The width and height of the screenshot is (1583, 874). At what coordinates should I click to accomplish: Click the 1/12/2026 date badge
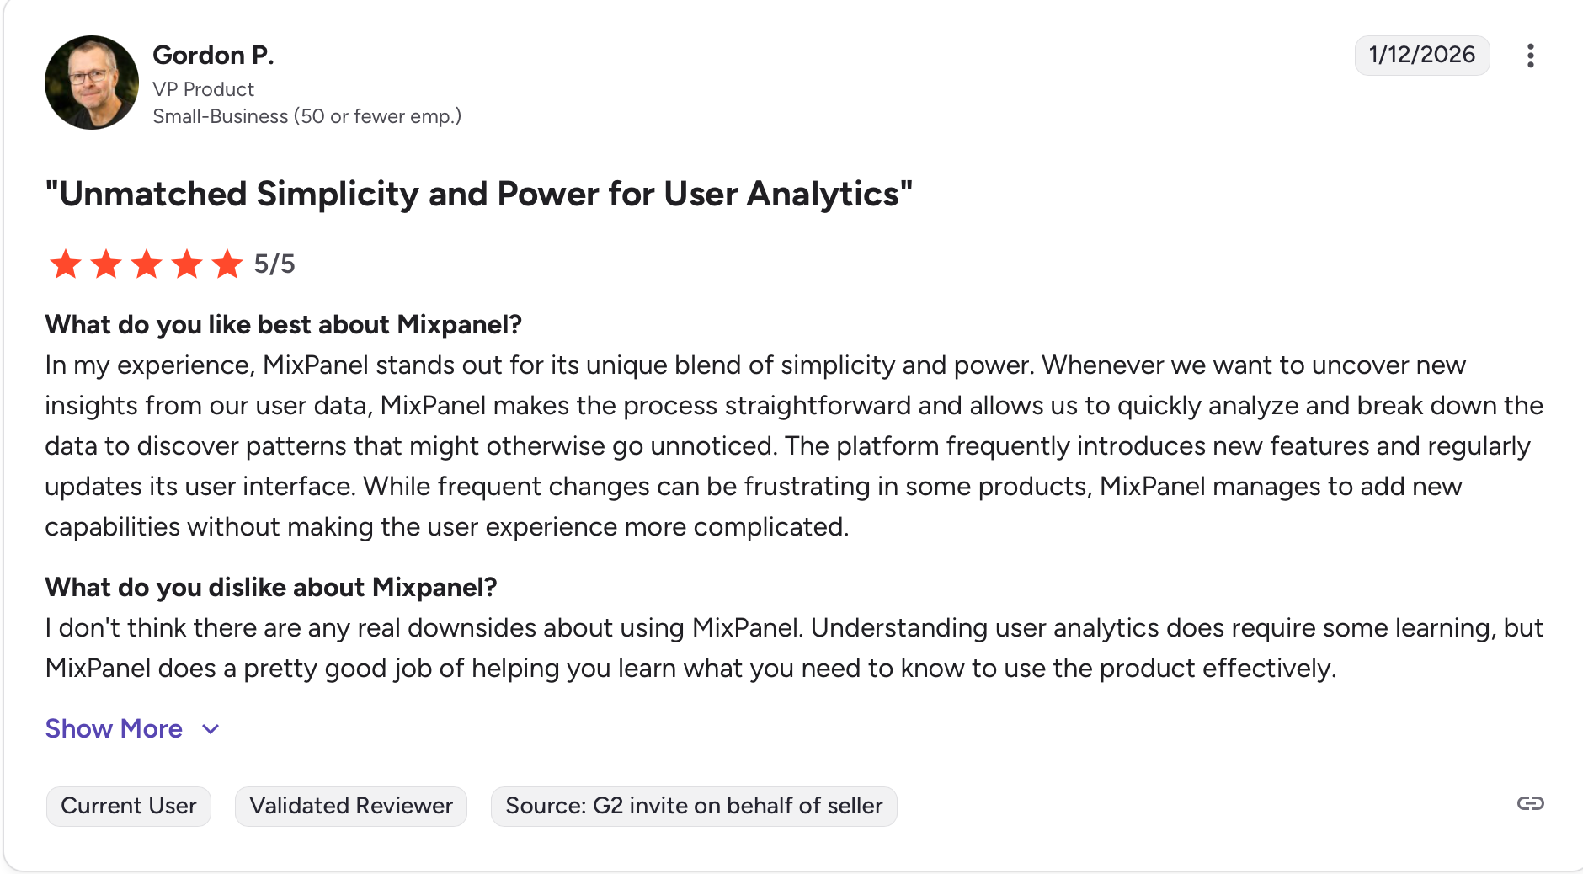click(x=1421, y=55)
